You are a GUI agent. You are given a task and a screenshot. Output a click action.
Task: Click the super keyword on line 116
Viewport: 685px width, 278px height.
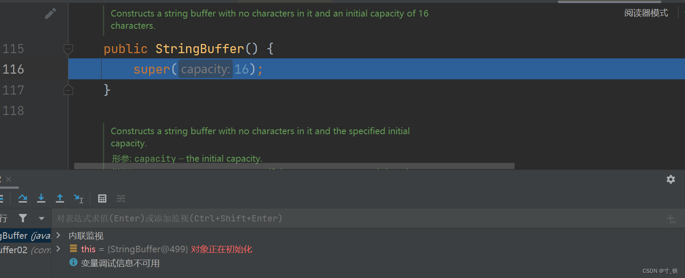click(x=152, y=69)
